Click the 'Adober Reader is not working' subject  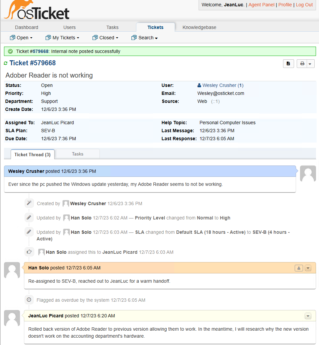click(49, 75)
